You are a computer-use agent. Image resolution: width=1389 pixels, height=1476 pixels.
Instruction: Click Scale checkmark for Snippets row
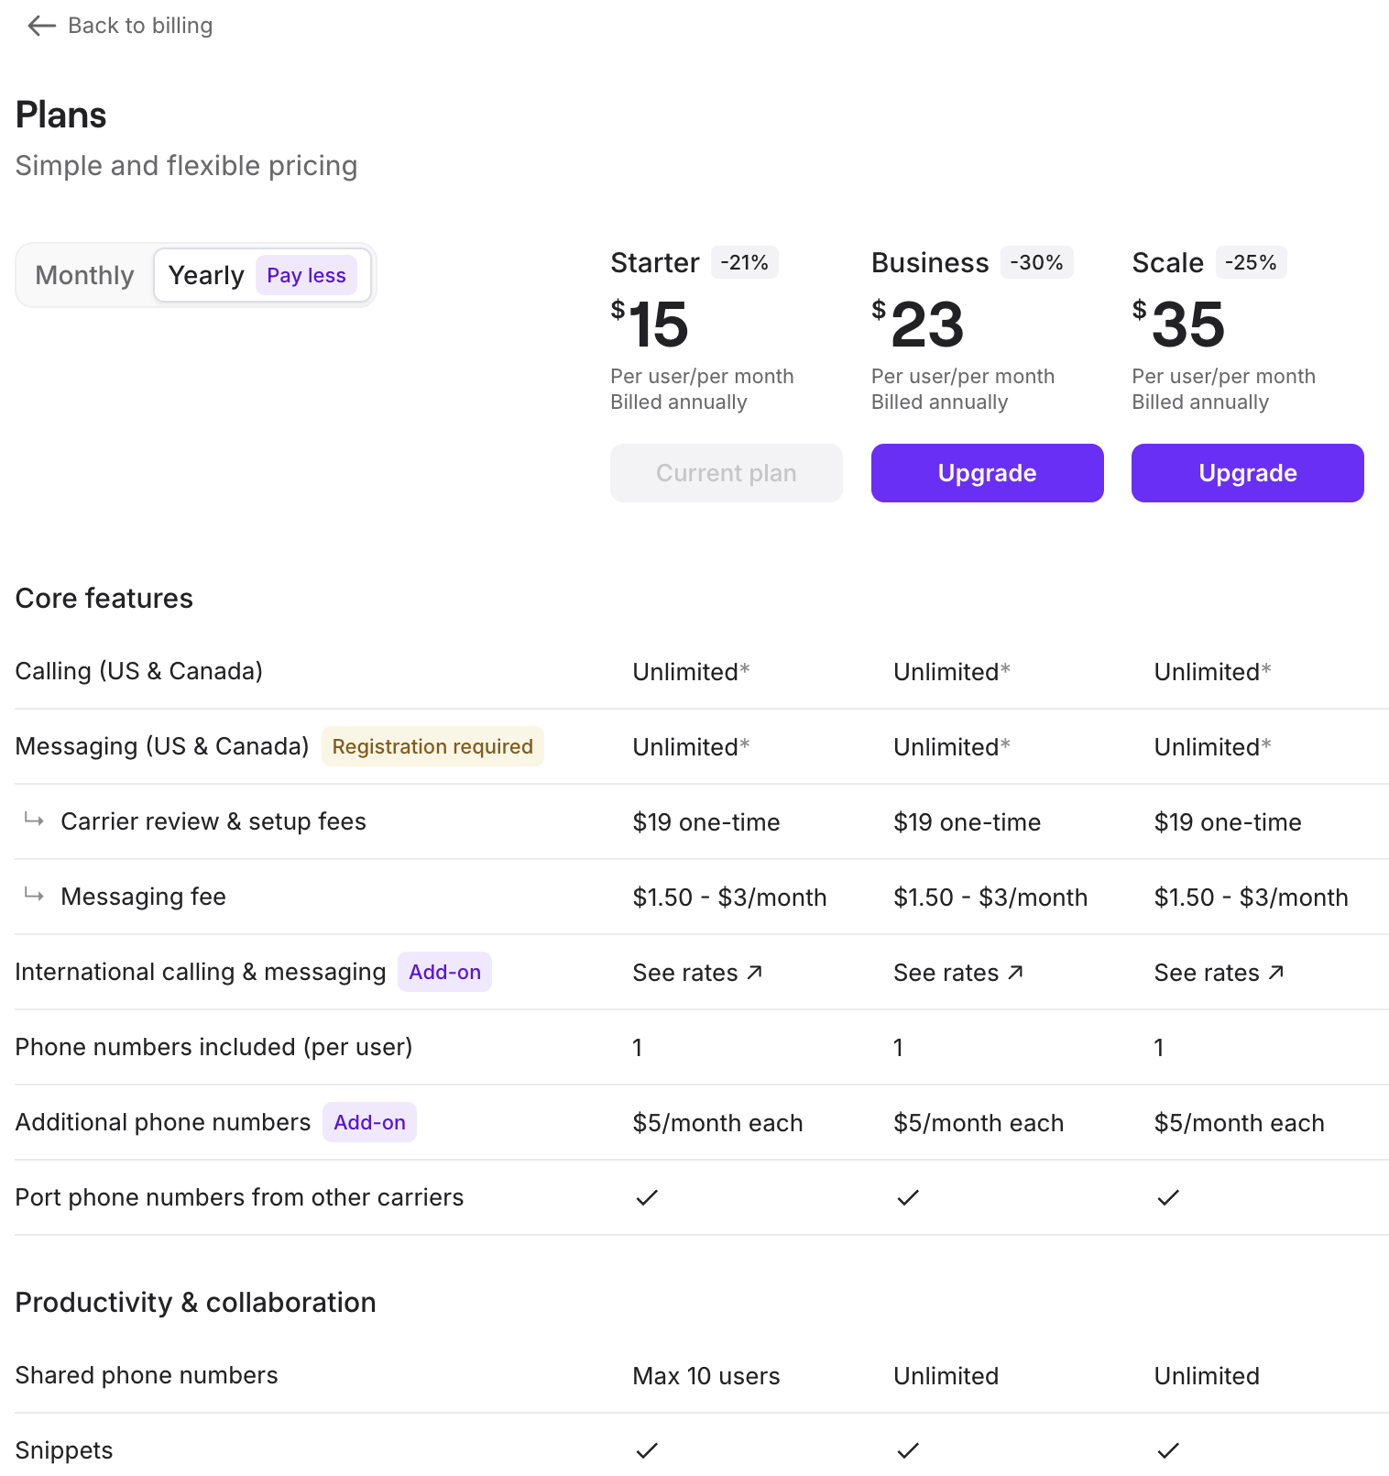[x=1168, y=1450]
